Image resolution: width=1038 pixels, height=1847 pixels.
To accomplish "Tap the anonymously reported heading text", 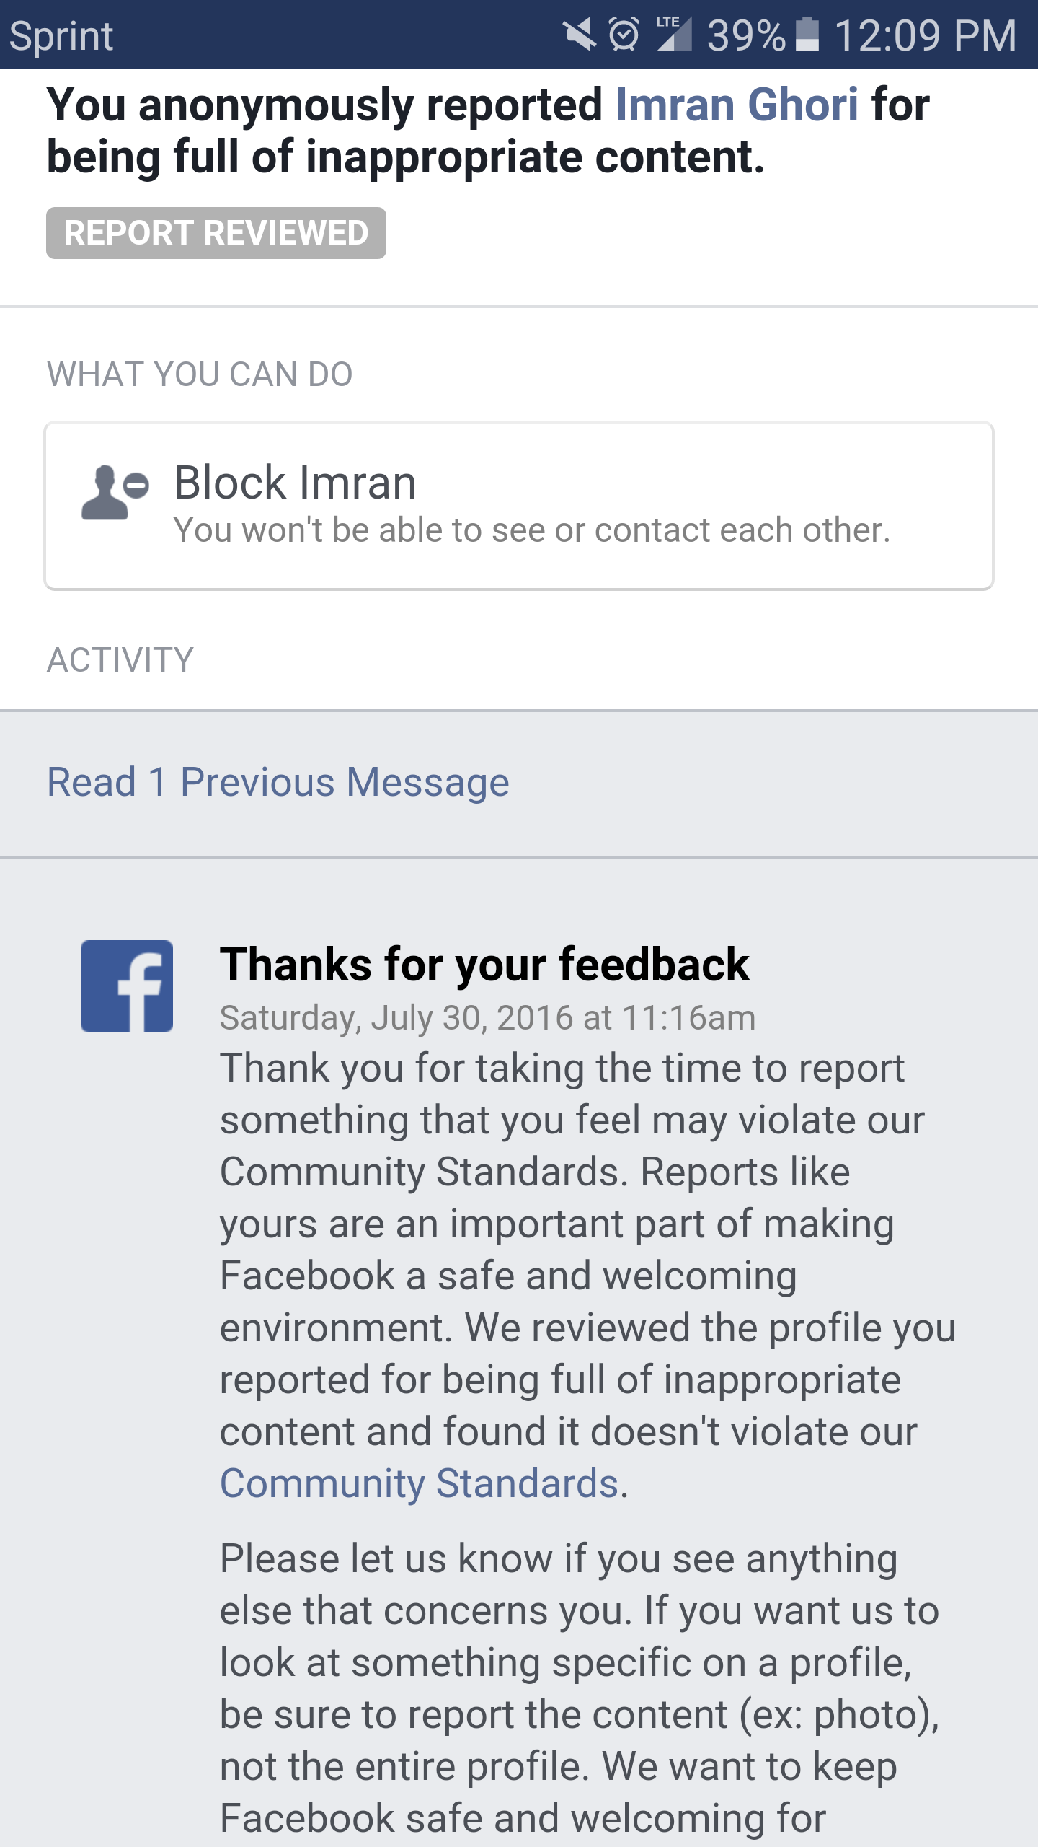I will (x=324, y=105).
